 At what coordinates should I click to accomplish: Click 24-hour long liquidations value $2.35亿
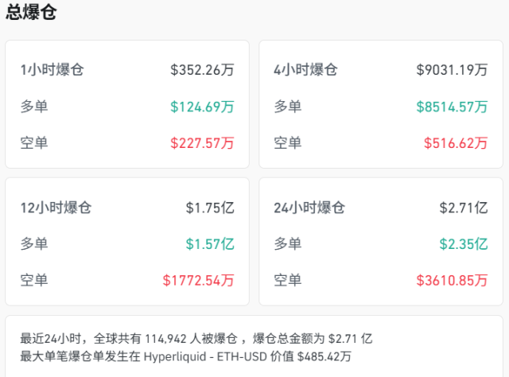(x=464, y=244)
